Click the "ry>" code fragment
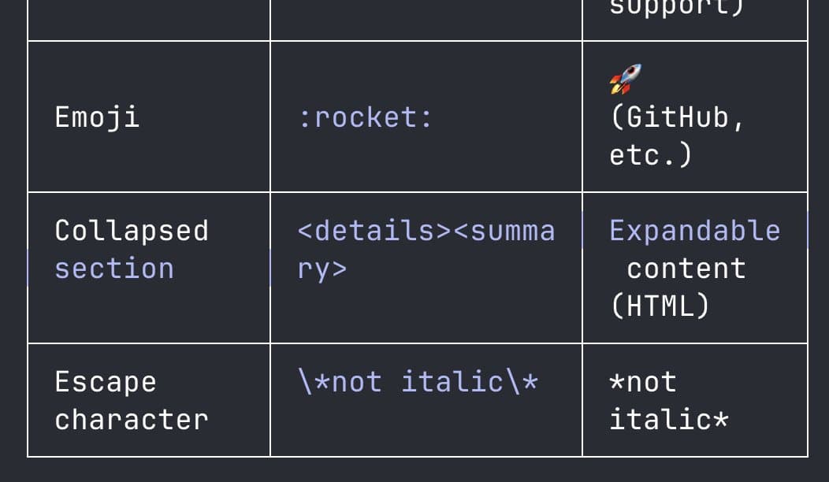 322,269
